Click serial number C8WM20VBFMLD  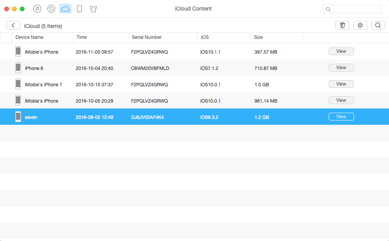coord(150,68)
